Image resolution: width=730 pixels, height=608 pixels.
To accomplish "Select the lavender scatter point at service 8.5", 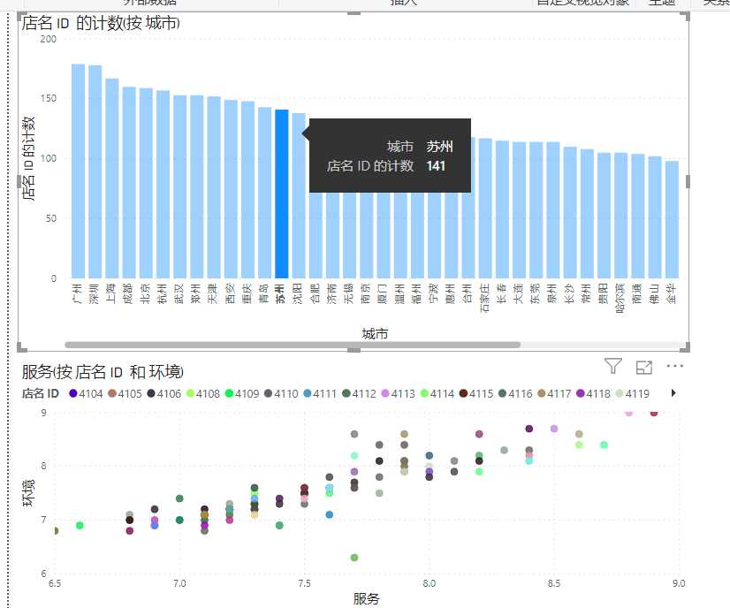I will pyautogui.click(x=553, y=429).
